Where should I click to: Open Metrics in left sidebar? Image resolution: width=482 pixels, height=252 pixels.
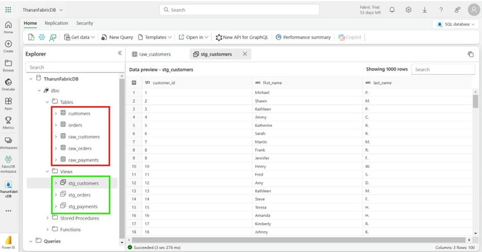(9, 123)
